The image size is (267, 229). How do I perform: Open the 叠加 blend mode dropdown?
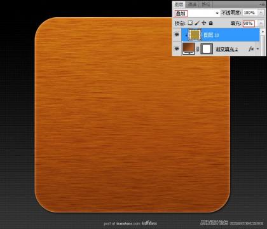196,13
